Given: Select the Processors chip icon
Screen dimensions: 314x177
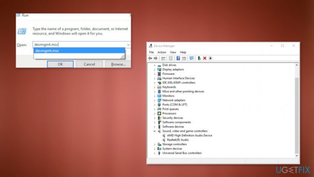Looking at the screenshot, I should coord(159,114).
